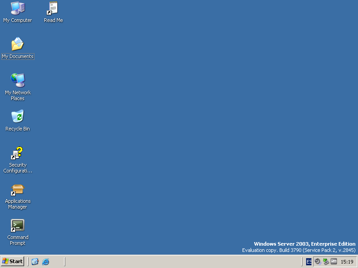358x268 pixels.
Task: Click the desktop background area
Action: pos(179,134)
